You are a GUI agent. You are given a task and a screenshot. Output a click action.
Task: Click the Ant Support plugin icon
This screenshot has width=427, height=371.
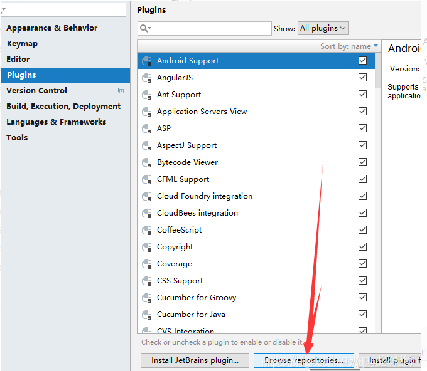point(147,95)
